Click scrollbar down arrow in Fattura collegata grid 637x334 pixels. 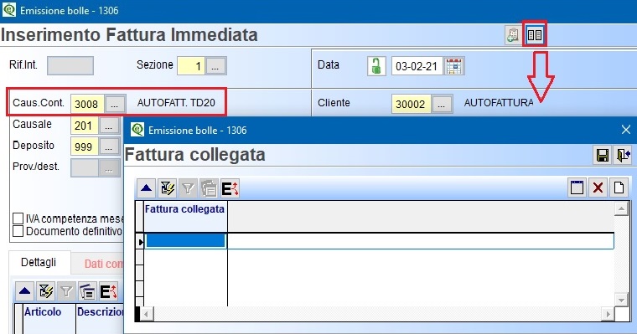[x=621, y=301]
